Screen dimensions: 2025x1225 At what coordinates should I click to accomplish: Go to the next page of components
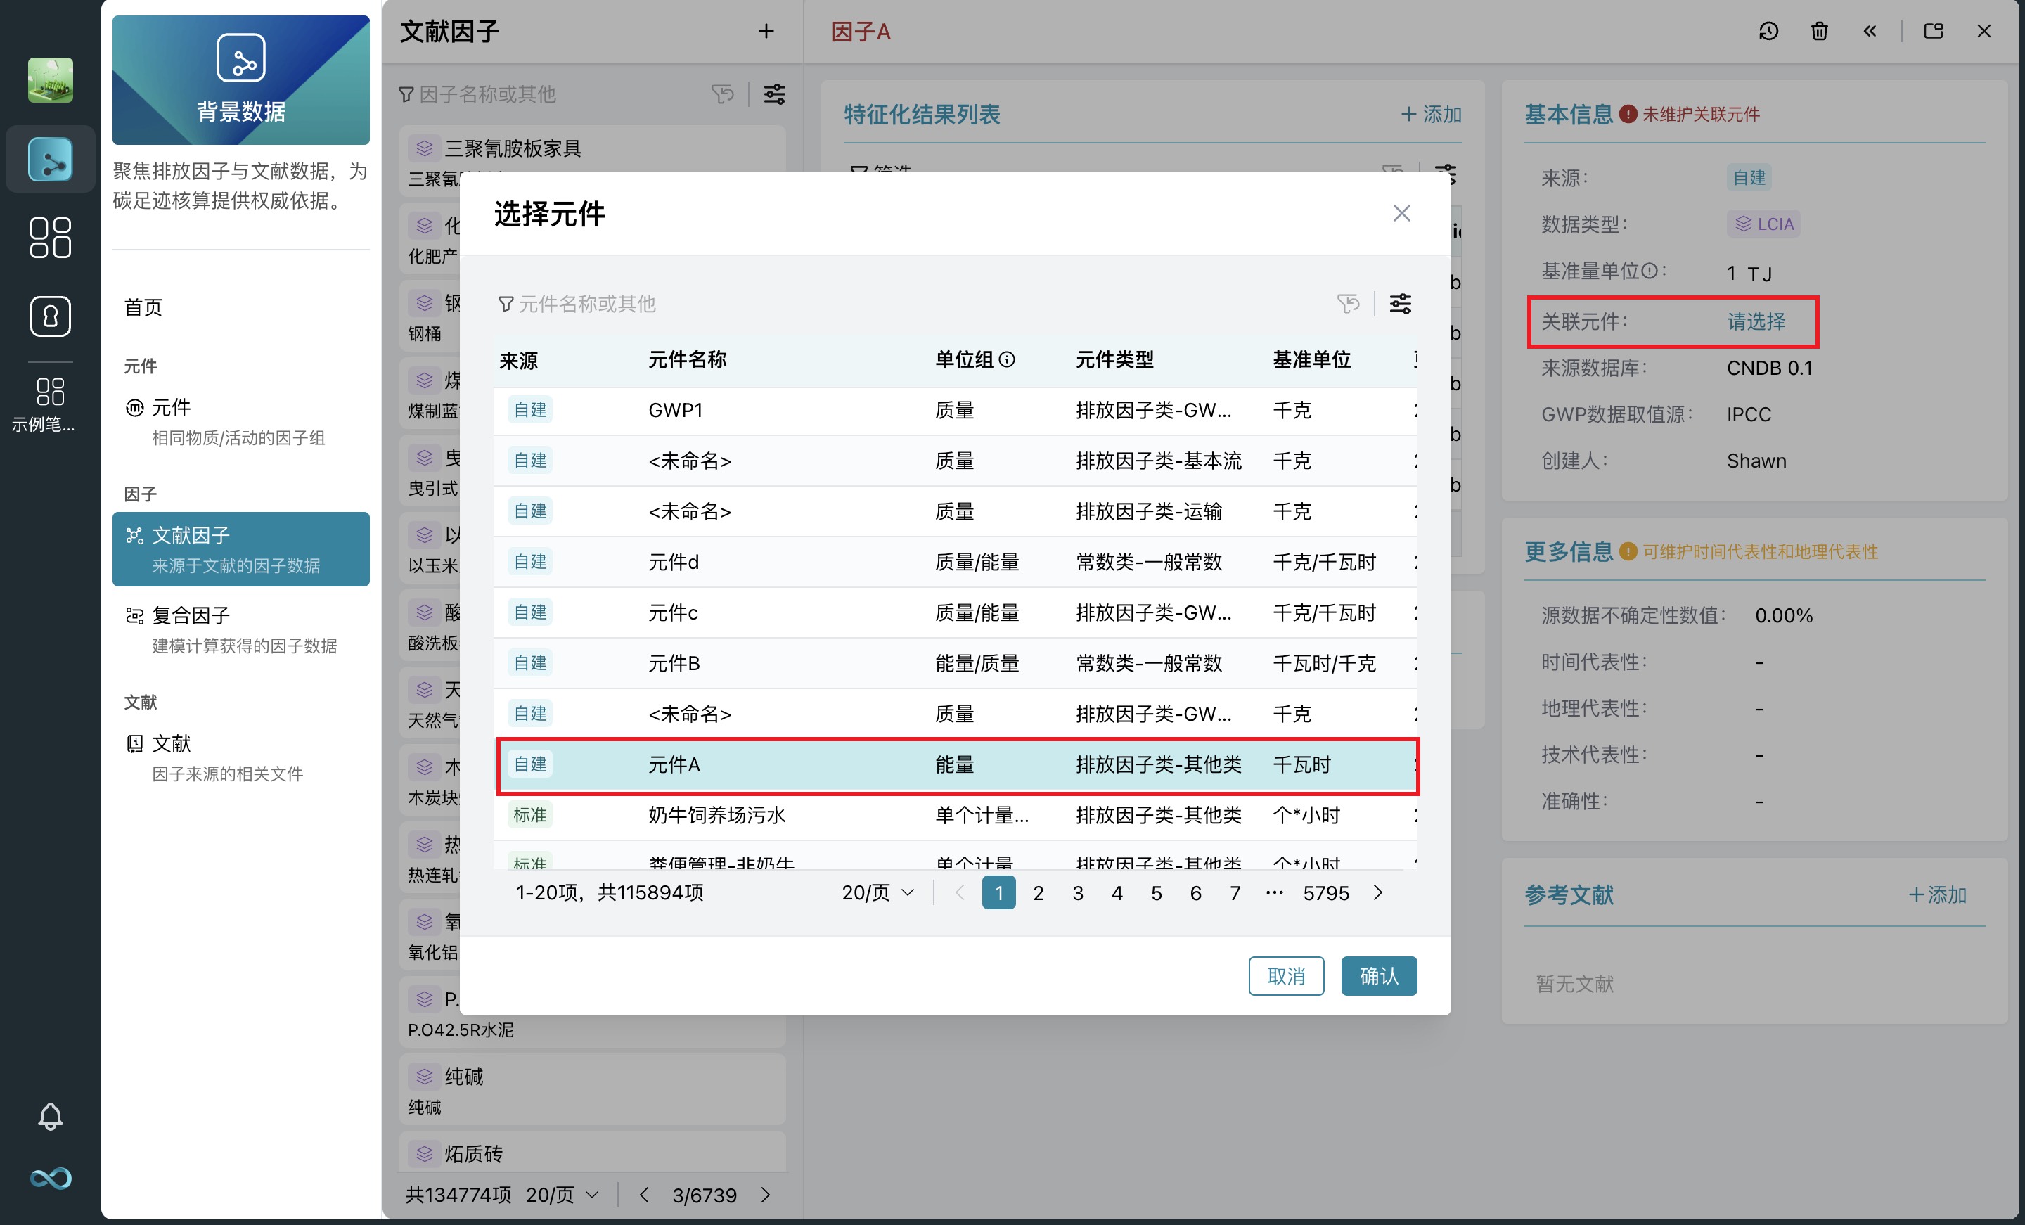point(1378,893)
